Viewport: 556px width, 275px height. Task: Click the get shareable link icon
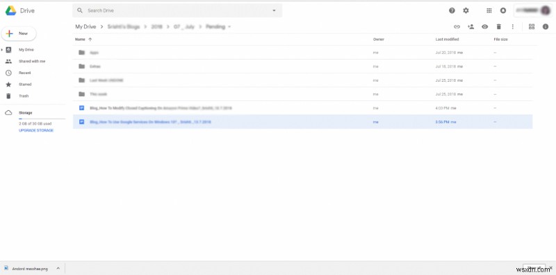(457, 27)
